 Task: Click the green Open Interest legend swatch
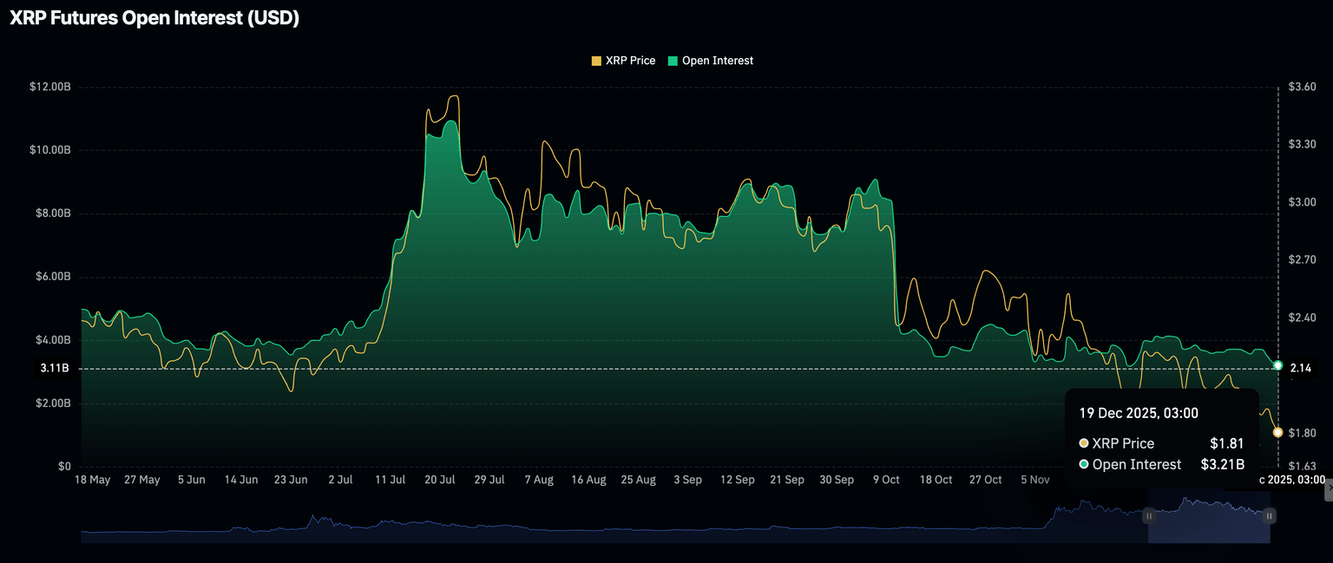pos(673,61)
